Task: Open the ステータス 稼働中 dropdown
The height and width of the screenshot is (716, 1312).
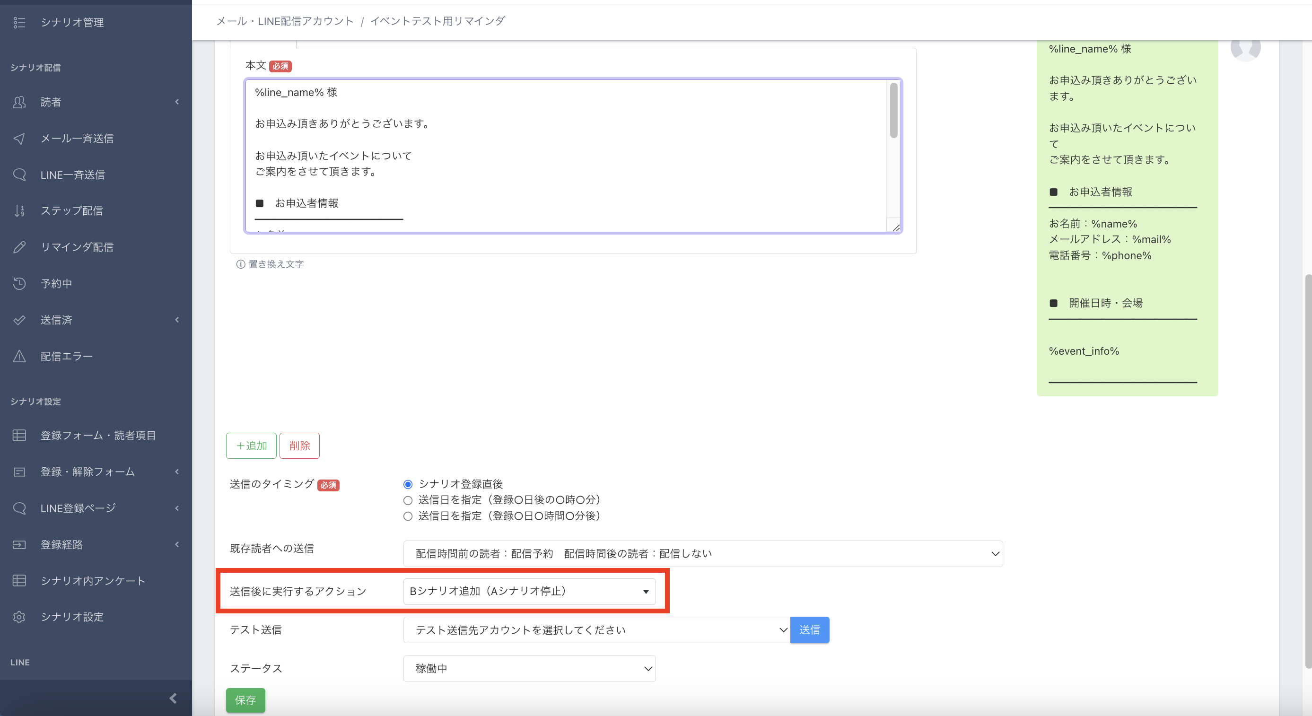Action: (x=529, y=669)
